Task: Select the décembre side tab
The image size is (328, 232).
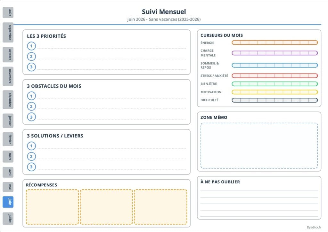Action: coord(8,100)
